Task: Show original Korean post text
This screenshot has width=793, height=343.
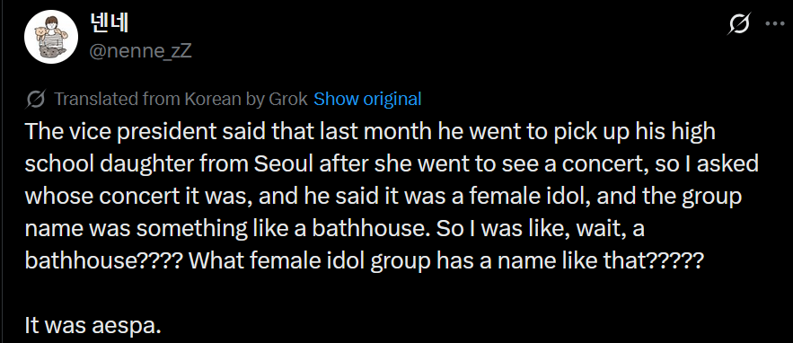Action: coord(367,99)
